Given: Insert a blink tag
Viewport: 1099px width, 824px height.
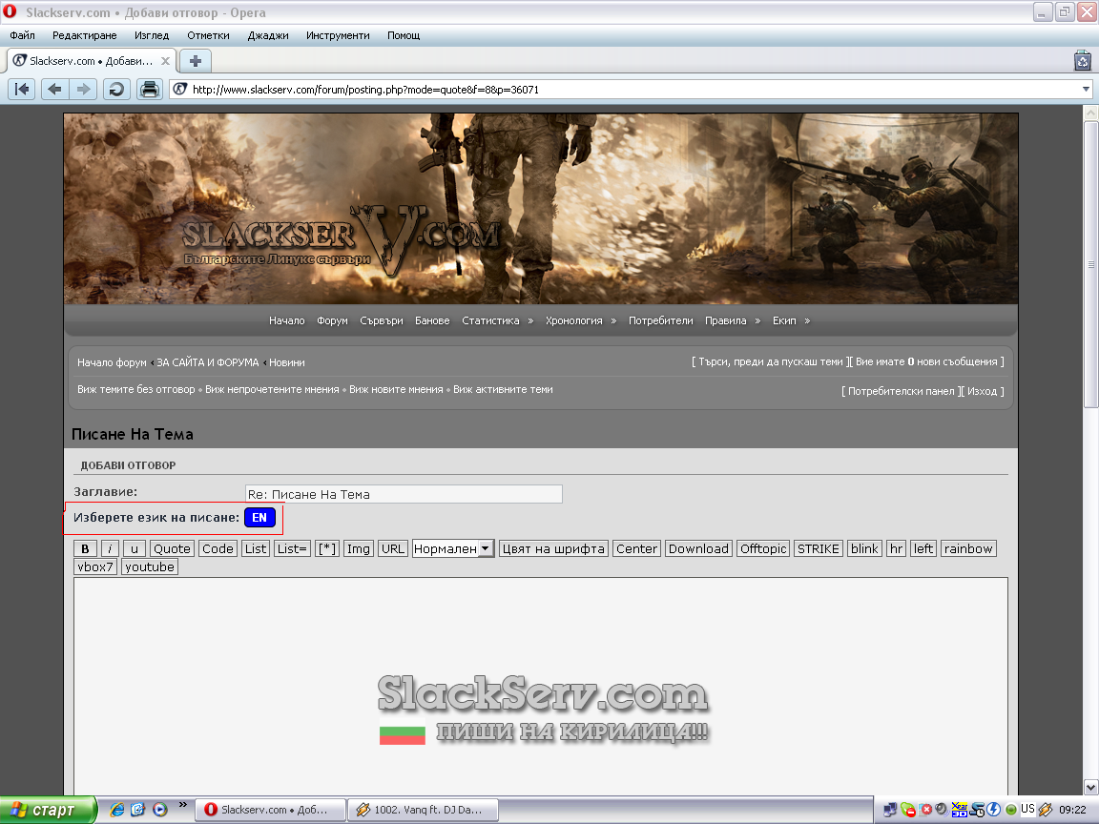Looking at the screenshot, I should tap(865, 548).
